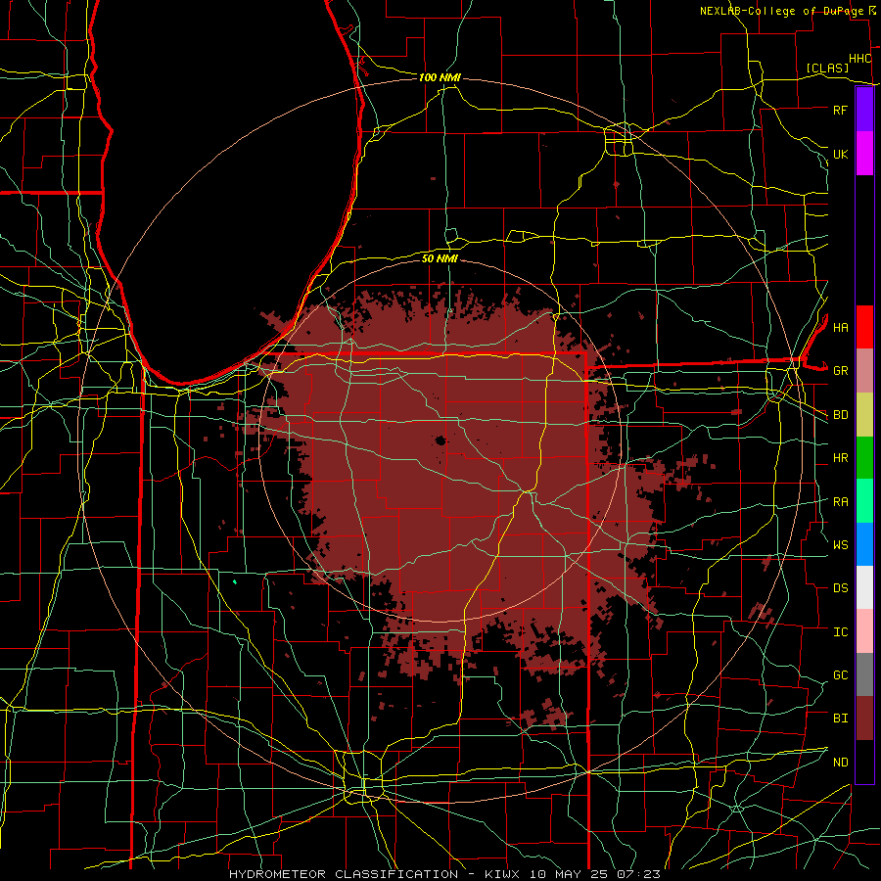The width and height of the screenshot is (881, 881).
Task: Click the GC legend label
Action: 841,675
